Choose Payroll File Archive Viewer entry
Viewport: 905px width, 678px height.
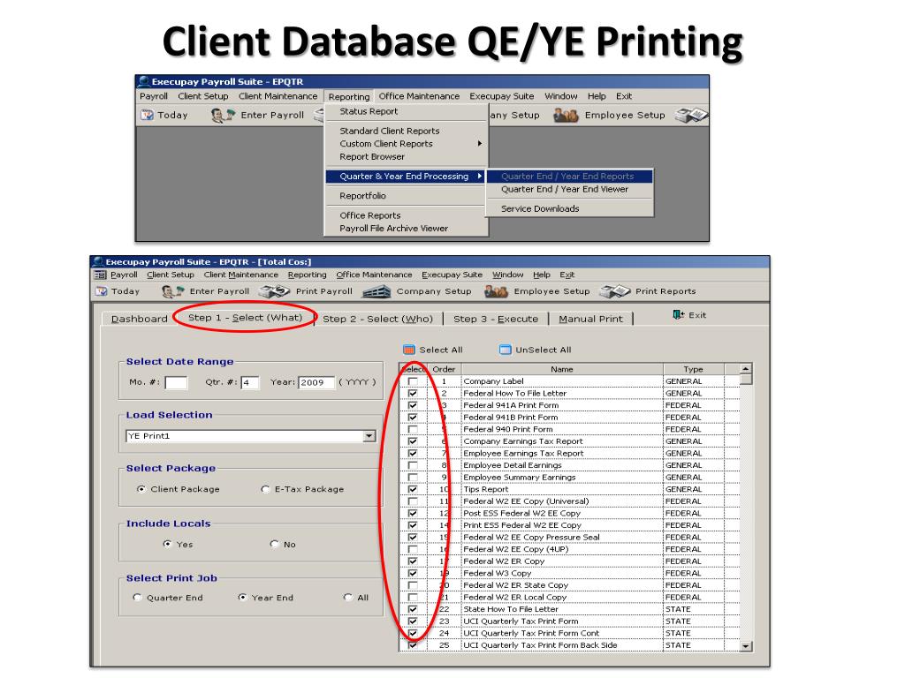tap(393, 229)
